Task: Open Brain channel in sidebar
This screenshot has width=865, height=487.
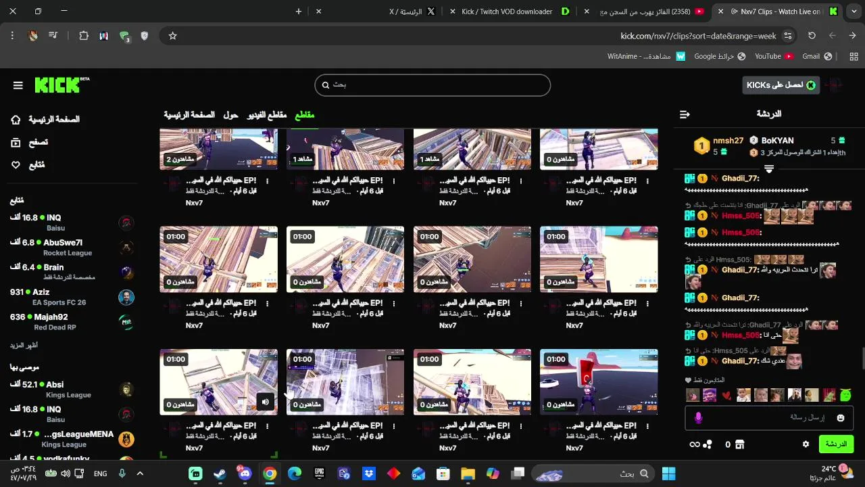Action: [x=72, y=272]
